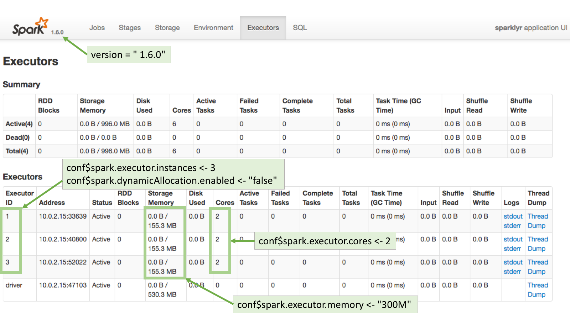Click the Status column header

(x=102, y=203)
